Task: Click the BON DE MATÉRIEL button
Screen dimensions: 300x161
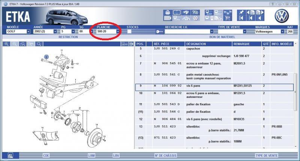Action: (222, 37)
